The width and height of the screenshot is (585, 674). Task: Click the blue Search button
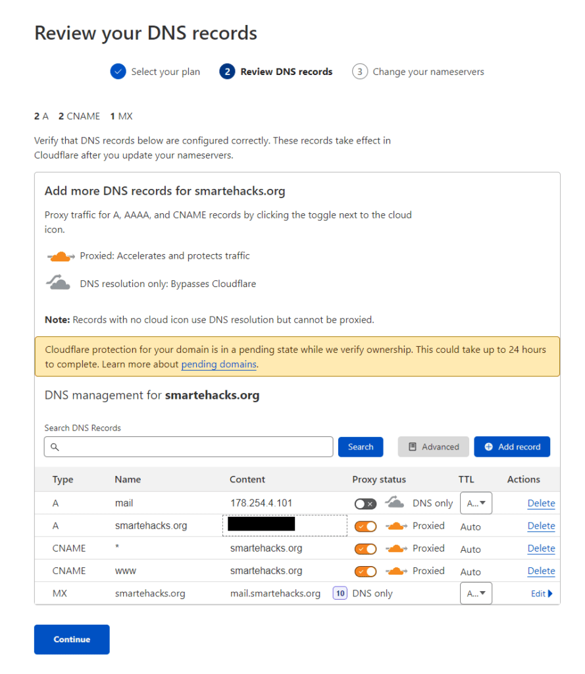tap(360, 447)
